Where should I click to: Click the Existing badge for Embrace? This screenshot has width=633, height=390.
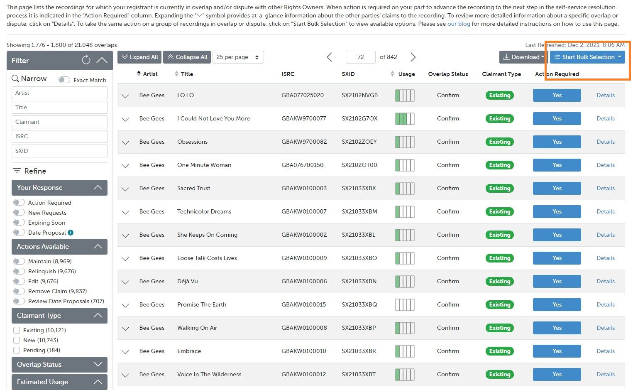(500, 351)
